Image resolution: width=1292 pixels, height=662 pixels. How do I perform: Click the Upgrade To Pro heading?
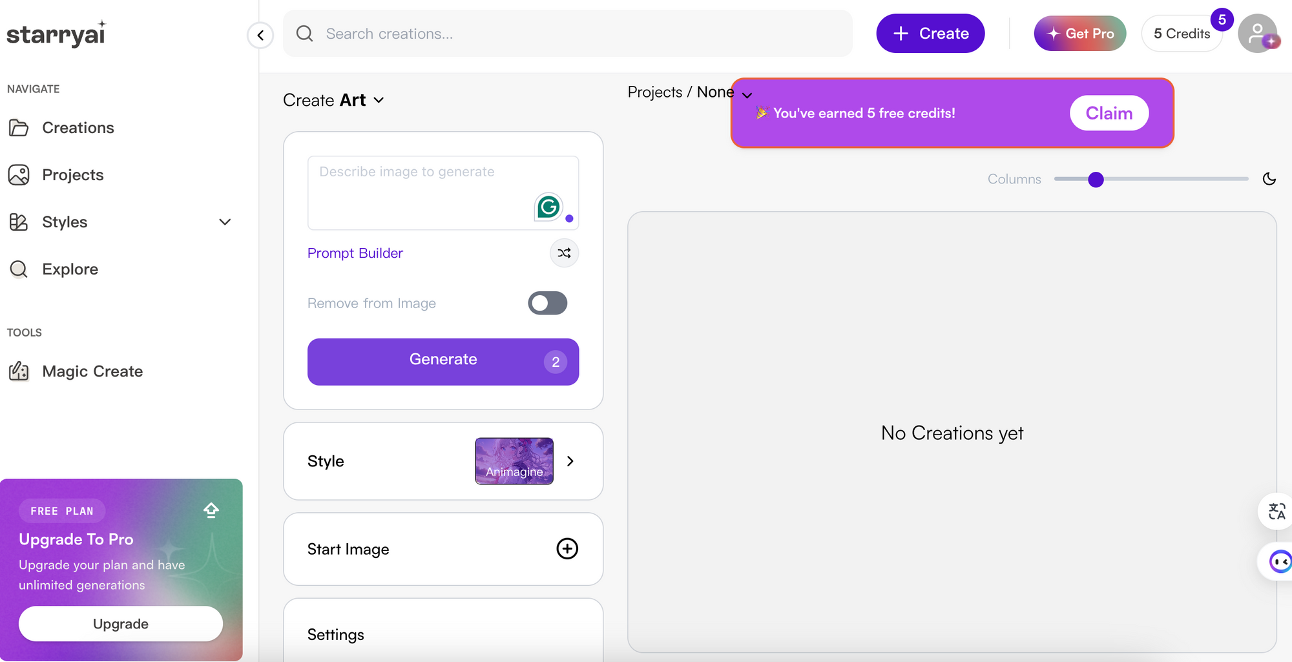[x=76, y=539]
